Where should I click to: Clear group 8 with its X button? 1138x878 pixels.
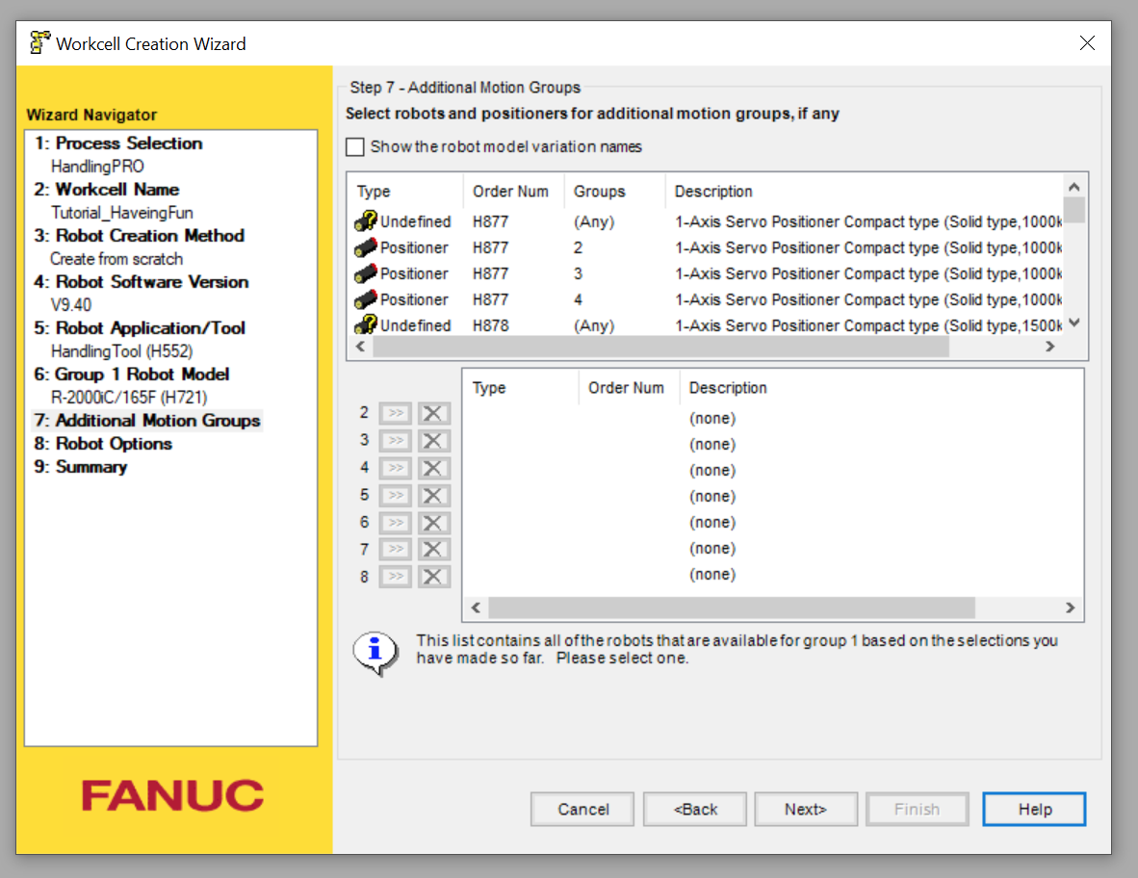tap(433, 577)
